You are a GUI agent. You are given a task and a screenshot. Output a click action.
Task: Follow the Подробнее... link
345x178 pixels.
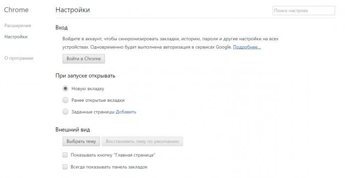[x=247, y=47]
